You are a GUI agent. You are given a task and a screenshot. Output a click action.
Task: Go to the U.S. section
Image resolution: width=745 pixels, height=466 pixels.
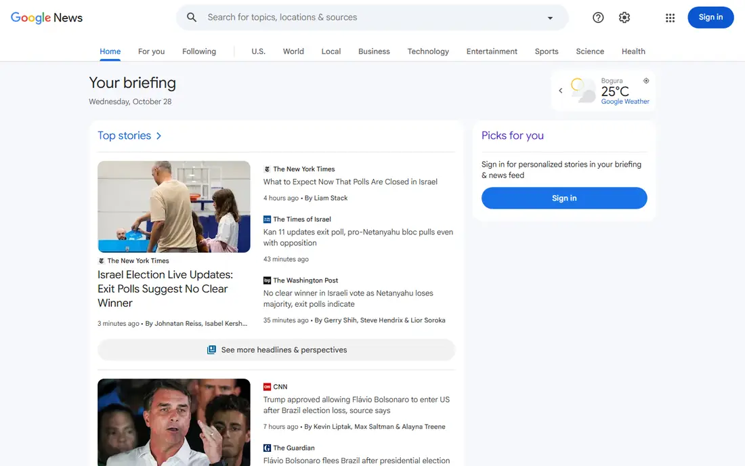click(259, 51)
